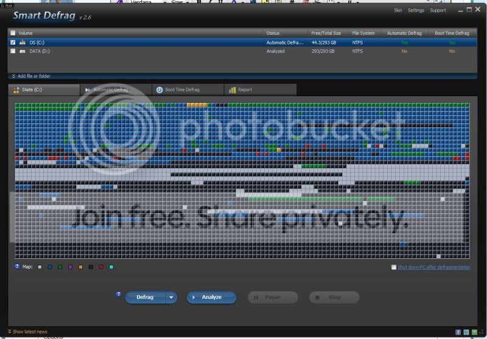Open the Settings menu
This screenshot has height=339, width=487.
pyautogui.click(x=416, y=10)
